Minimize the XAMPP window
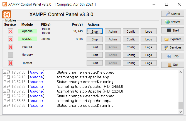186x121 pixels. (x=154, y=4)
